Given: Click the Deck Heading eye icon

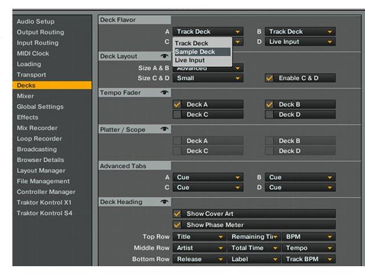Looking at the screenshot, I should pos(164,201).
